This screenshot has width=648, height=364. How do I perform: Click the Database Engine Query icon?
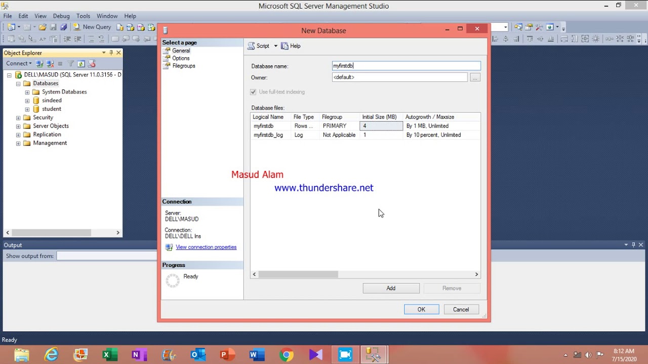click(x=120, y=27)
